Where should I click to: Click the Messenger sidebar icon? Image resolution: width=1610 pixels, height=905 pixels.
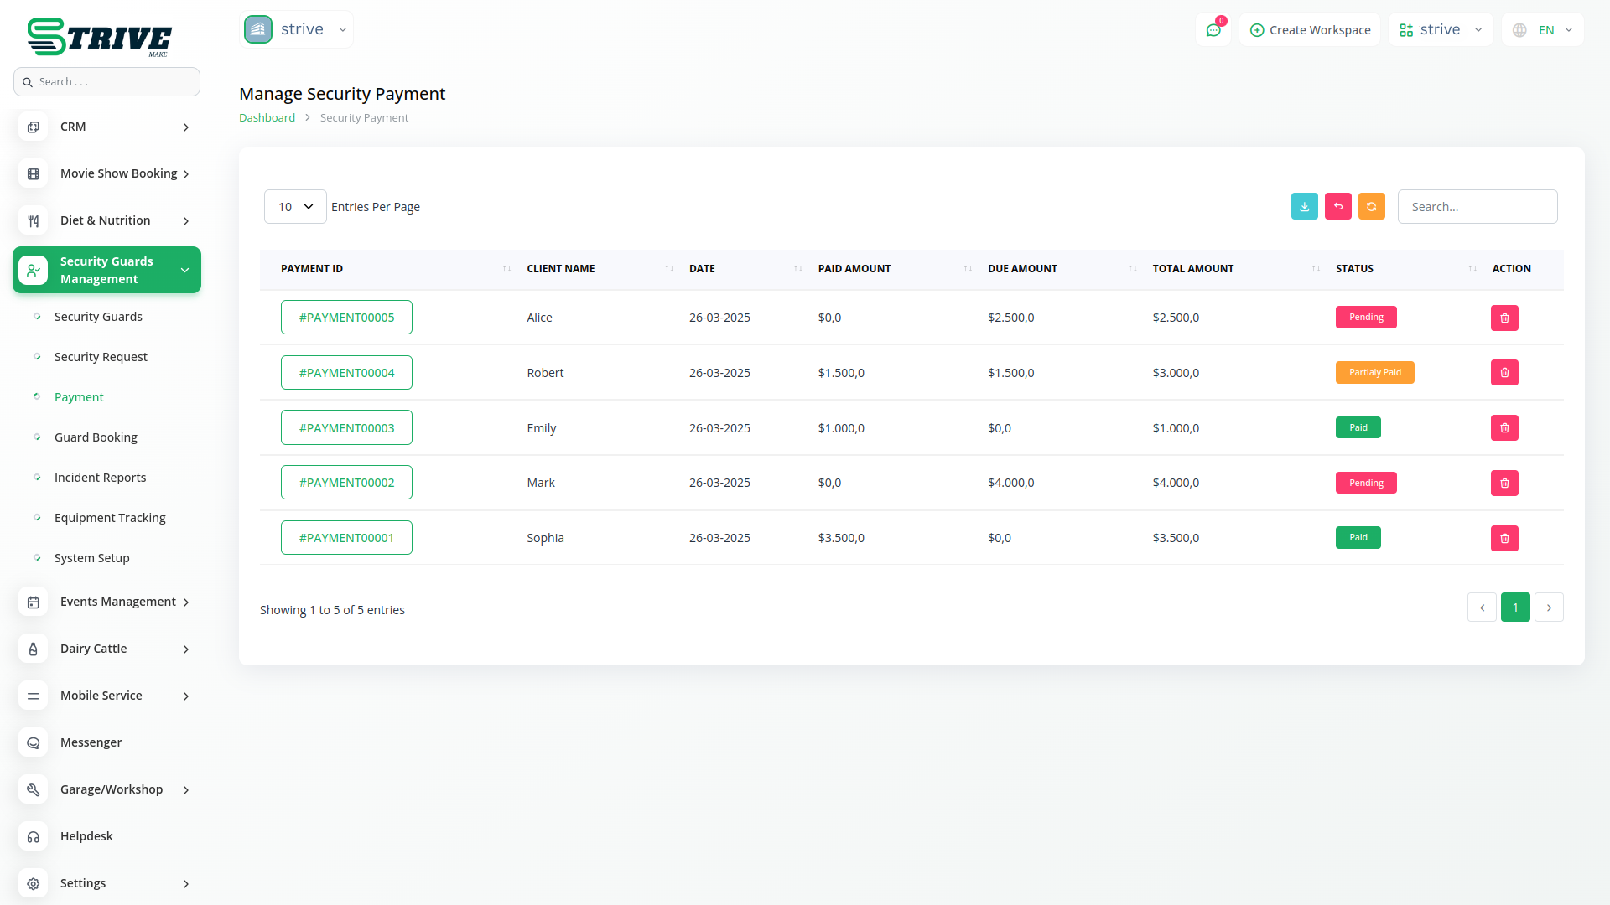tap(34, 742)
